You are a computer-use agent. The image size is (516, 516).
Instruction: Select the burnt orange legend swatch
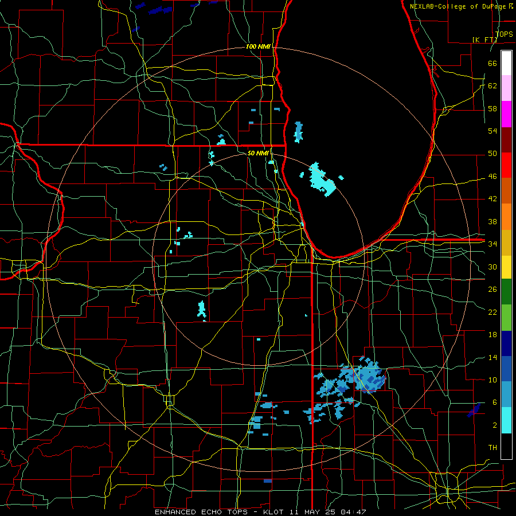point(506,191)
